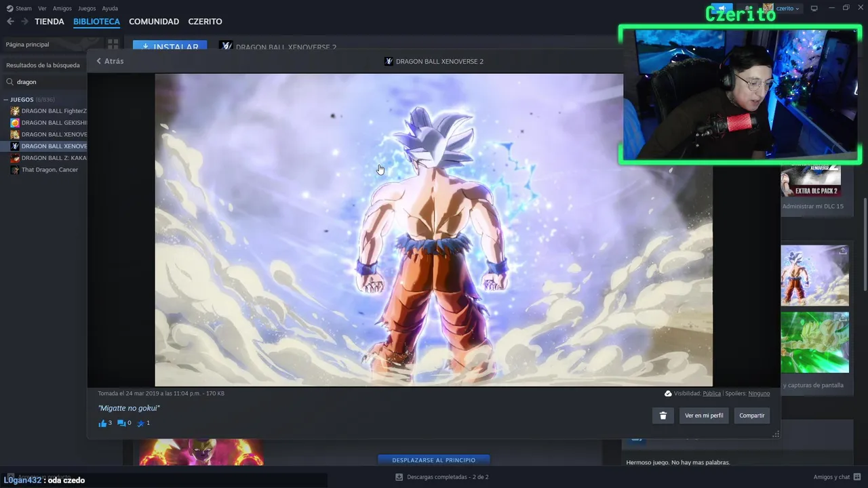Screen dimensions: 868x488
Task: Open the Amigos menu
Action: (x=62, y=8)
